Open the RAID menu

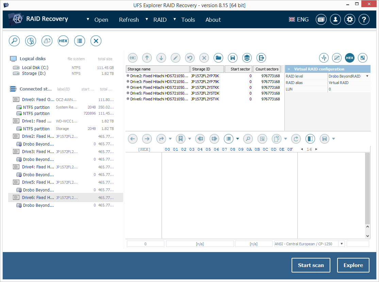[160, 20]
